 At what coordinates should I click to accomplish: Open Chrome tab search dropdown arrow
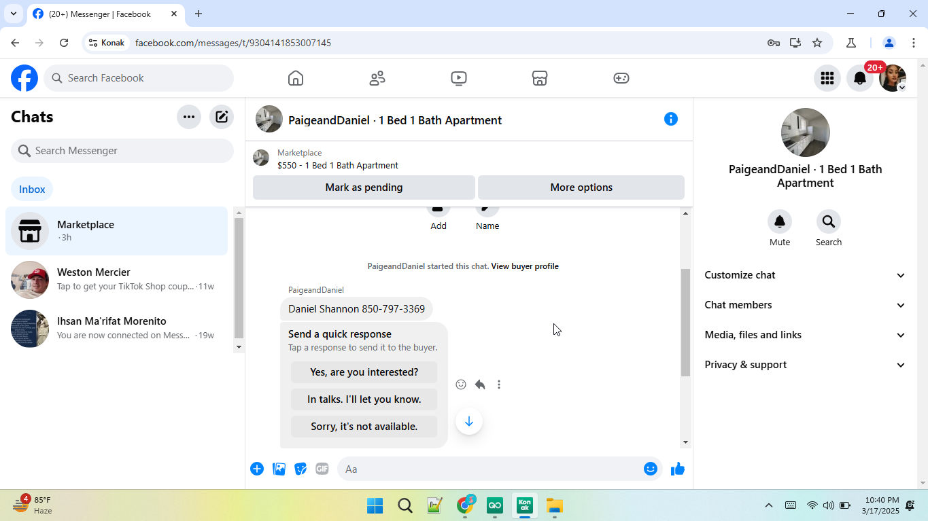pos(13,14)
